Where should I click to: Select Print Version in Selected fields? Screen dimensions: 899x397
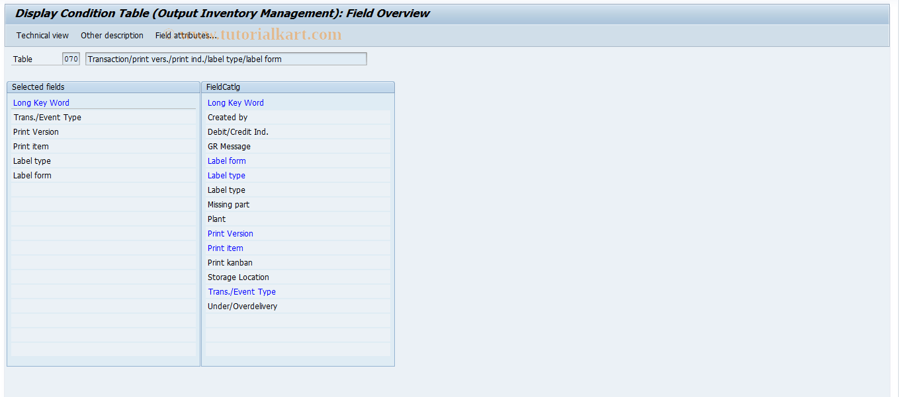click(35, 131)
